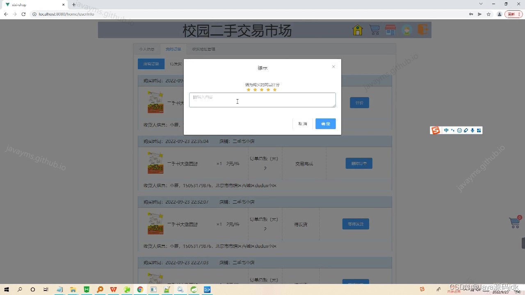Click the IME microphone voice input icon
Image resolution: width=525 pixels, height=295 pixels.
point(472,130)
